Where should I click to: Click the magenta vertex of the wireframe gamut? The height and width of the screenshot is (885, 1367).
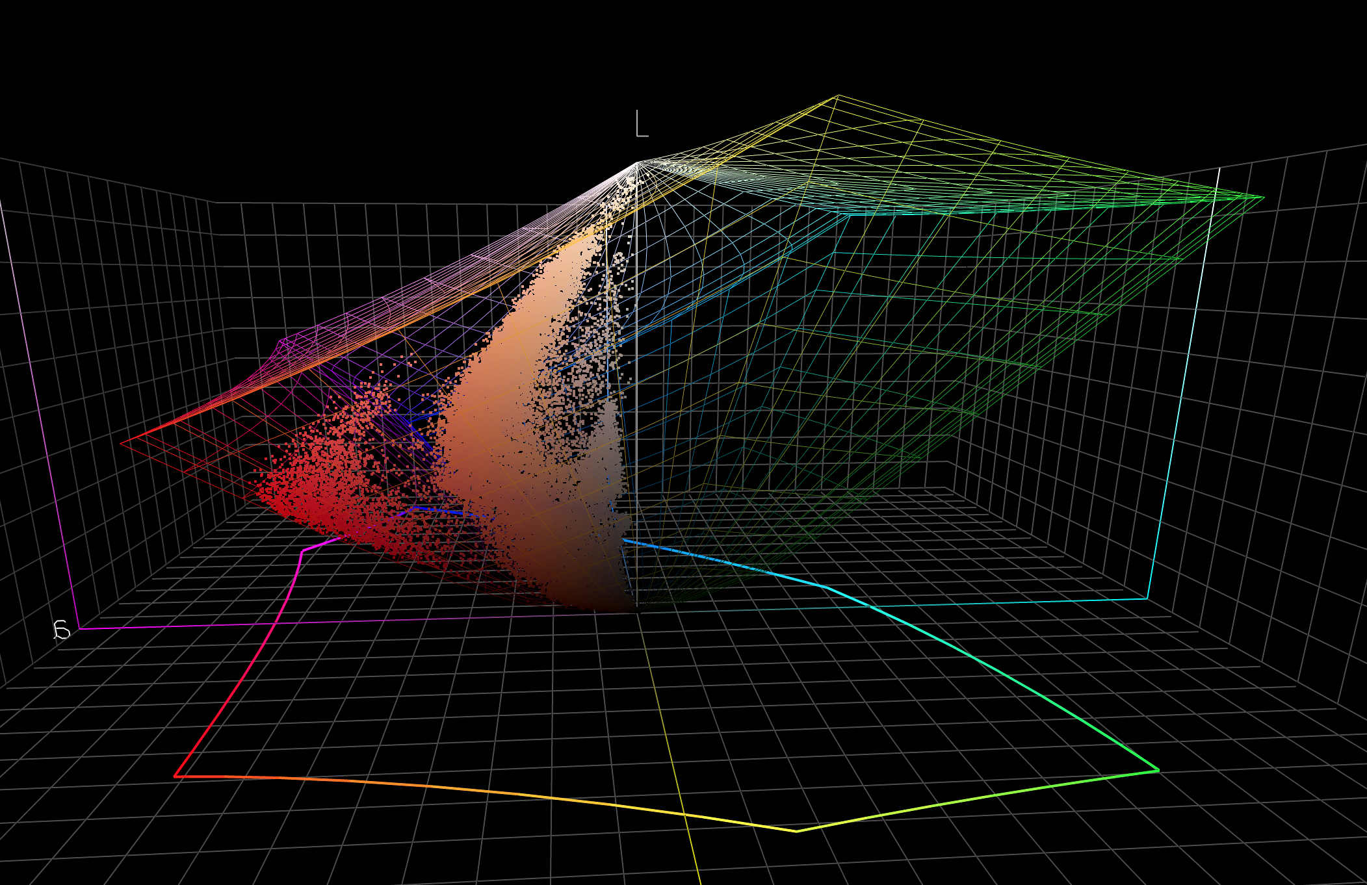[x=281, y=340]
